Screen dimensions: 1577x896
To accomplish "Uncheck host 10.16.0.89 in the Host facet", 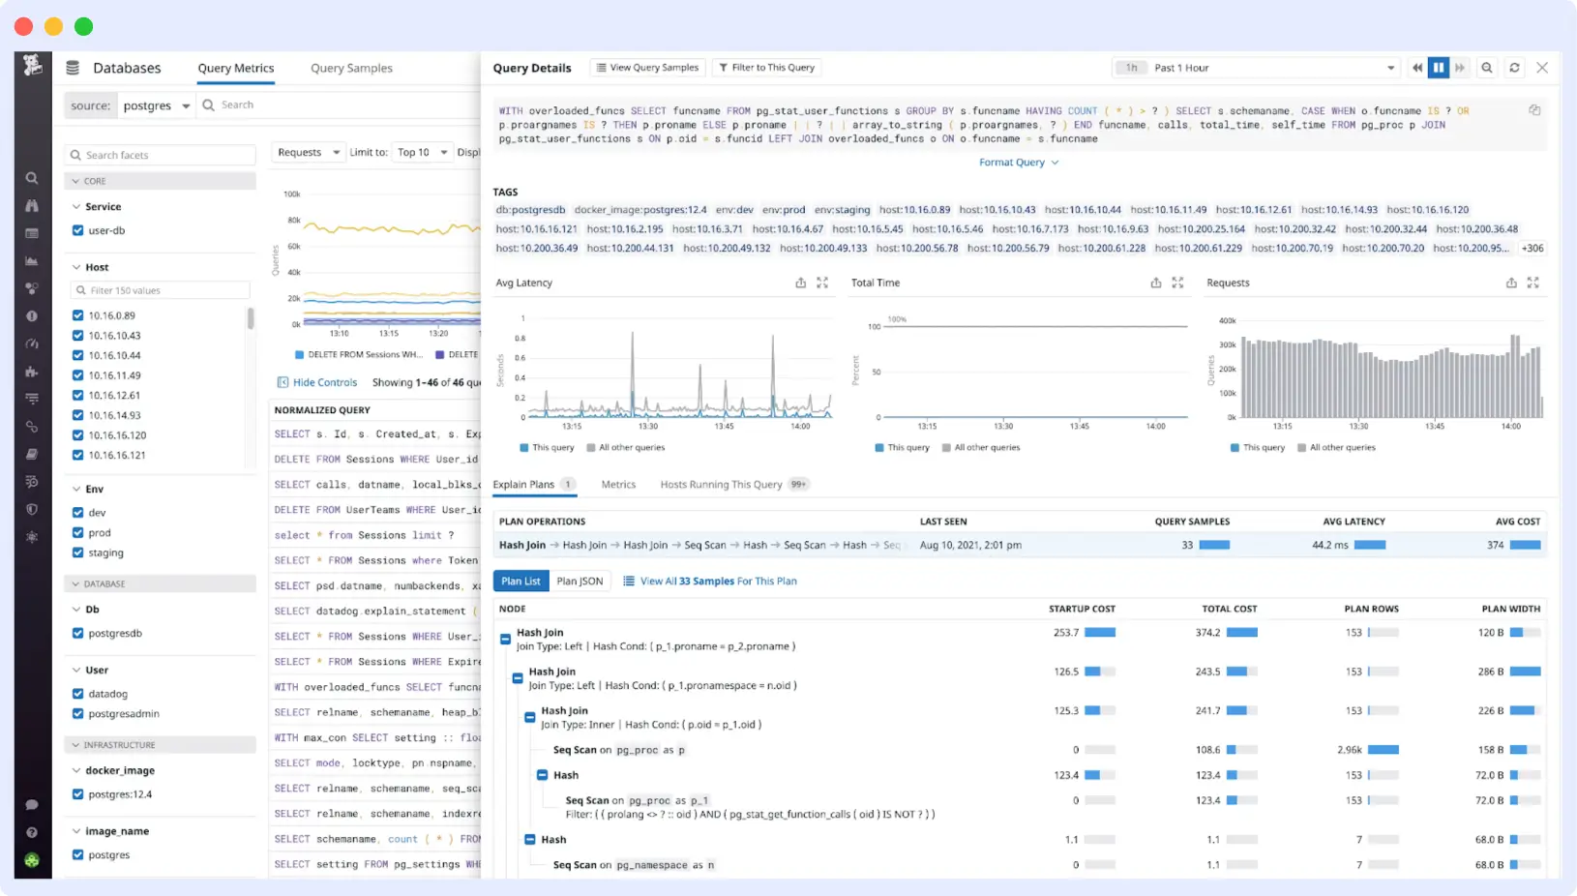I will point(77,314).
